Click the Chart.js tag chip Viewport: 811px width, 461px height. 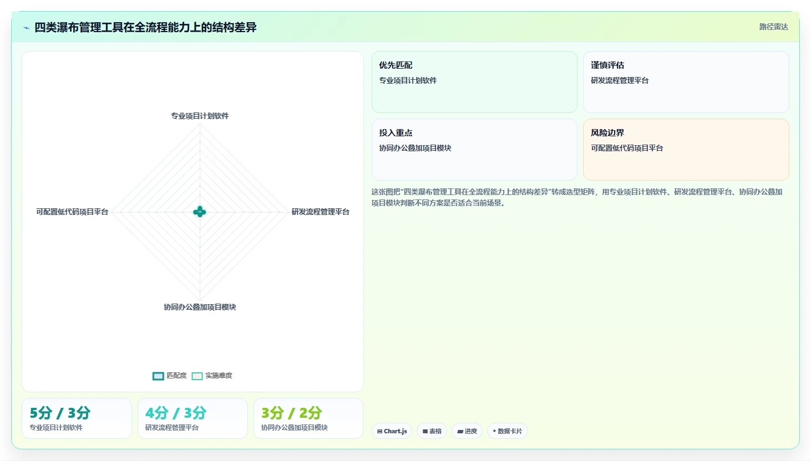coord(392,431)
